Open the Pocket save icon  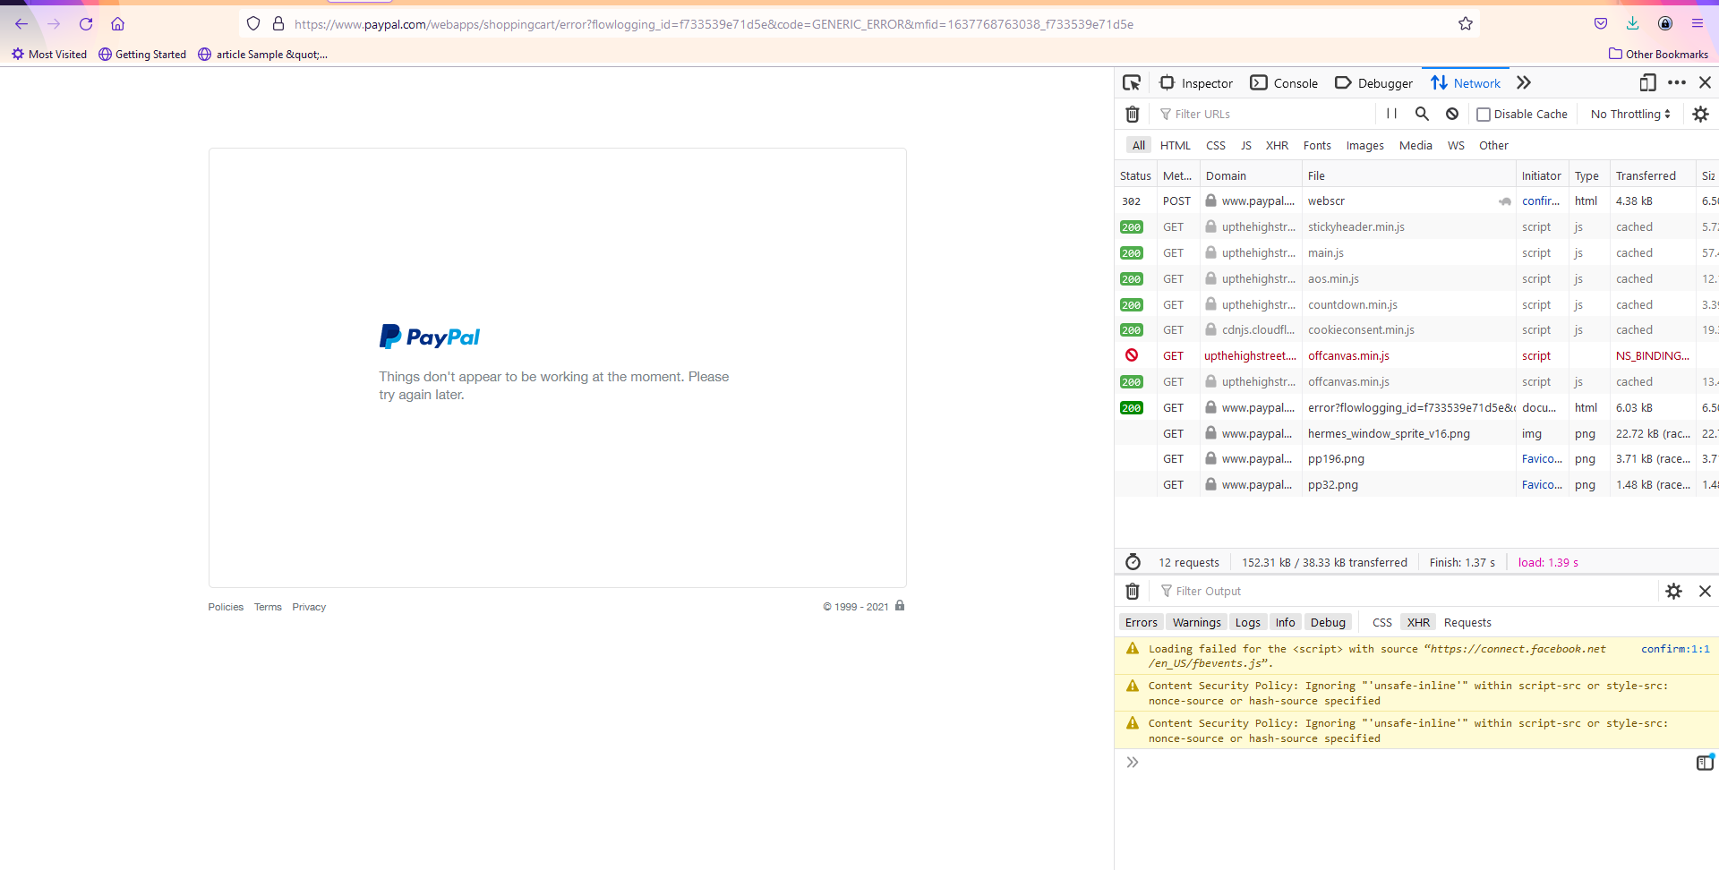1601,24
